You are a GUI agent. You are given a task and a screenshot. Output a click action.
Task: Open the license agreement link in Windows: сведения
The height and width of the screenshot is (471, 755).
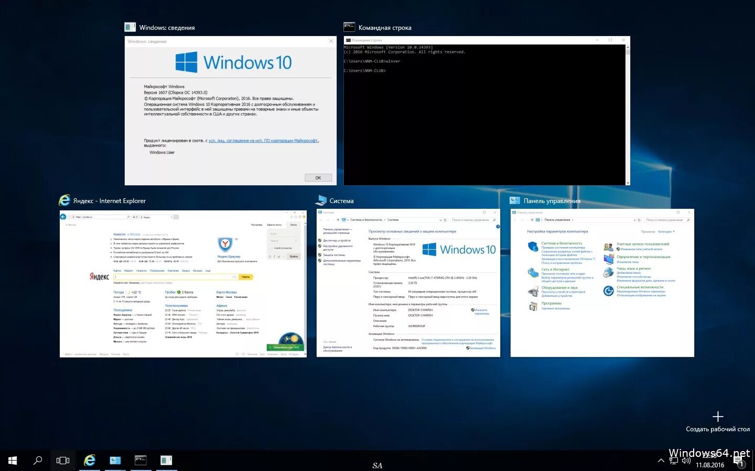click(x=263, y=140)
